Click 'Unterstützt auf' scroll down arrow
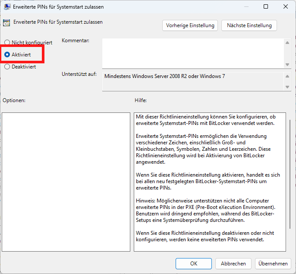This screenshot has width=296, height=274. tap(287, 87)
